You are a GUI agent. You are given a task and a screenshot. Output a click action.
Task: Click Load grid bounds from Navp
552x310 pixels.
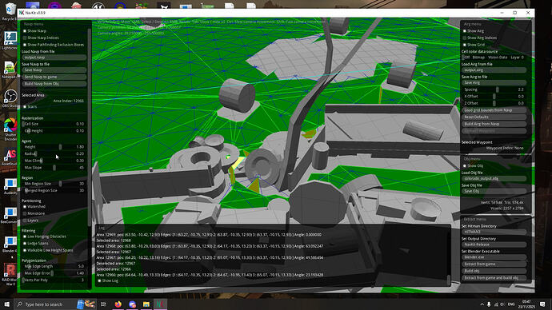point(494,110)
